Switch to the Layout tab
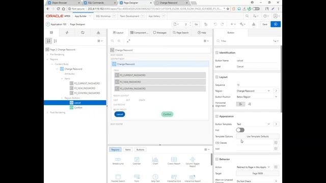Image resolution: width=326 pixels, height=183 pixels. click(118, 33)
